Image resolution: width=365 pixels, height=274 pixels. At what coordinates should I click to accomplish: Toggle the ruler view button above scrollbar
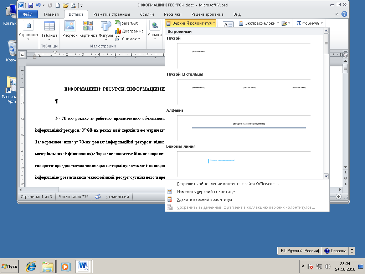[345, 55]
